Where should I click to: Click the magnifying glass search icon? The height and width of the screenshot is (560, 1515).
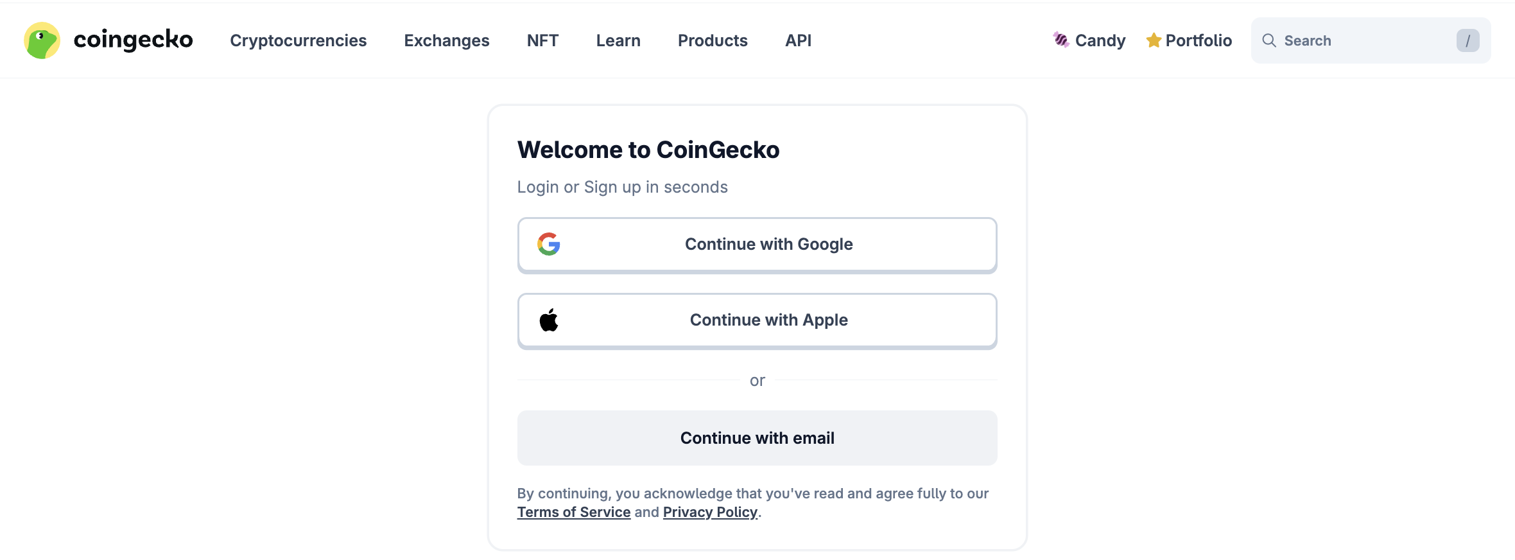pos(1269,40)
